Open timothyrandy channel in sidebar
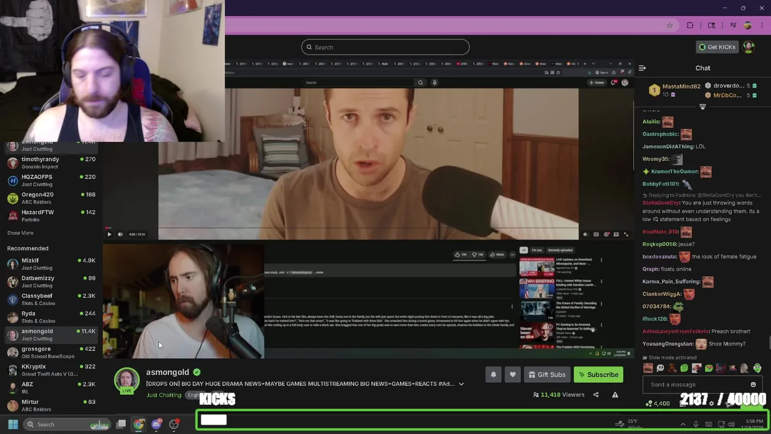 pos(51,163)
